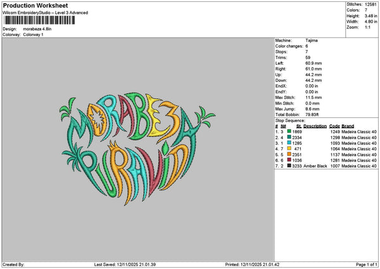
Task: Select the 'Production Worksheet' heading
Action: click(35, 6)
